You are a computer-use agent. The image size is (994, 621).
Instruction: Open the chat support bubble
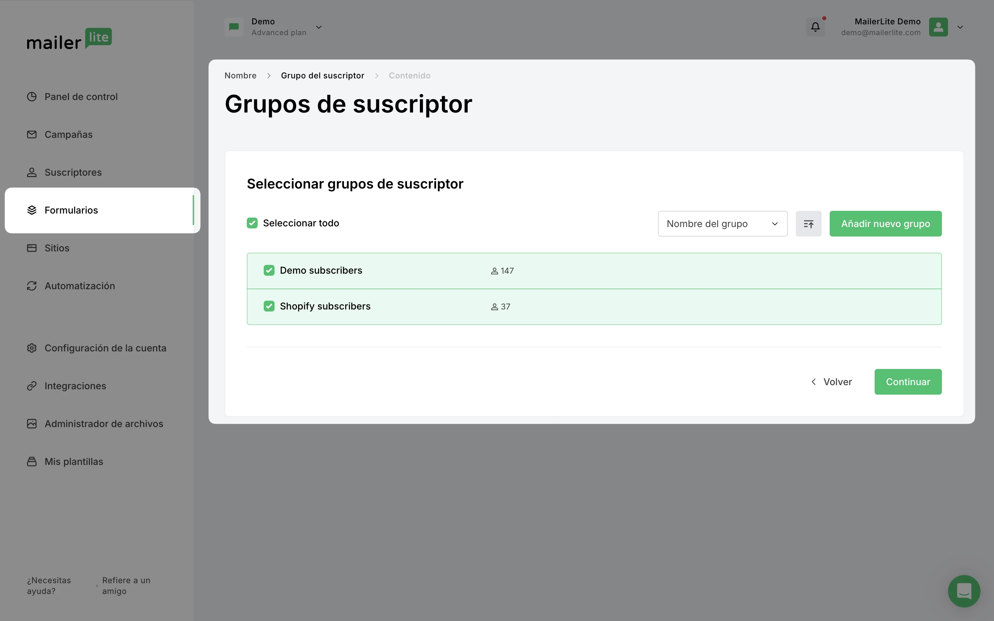tap(964, 591)
